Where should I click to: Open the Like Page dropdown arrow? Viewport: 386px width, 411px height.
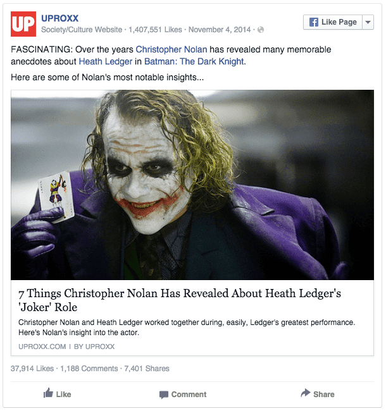(x=368, y=22)
